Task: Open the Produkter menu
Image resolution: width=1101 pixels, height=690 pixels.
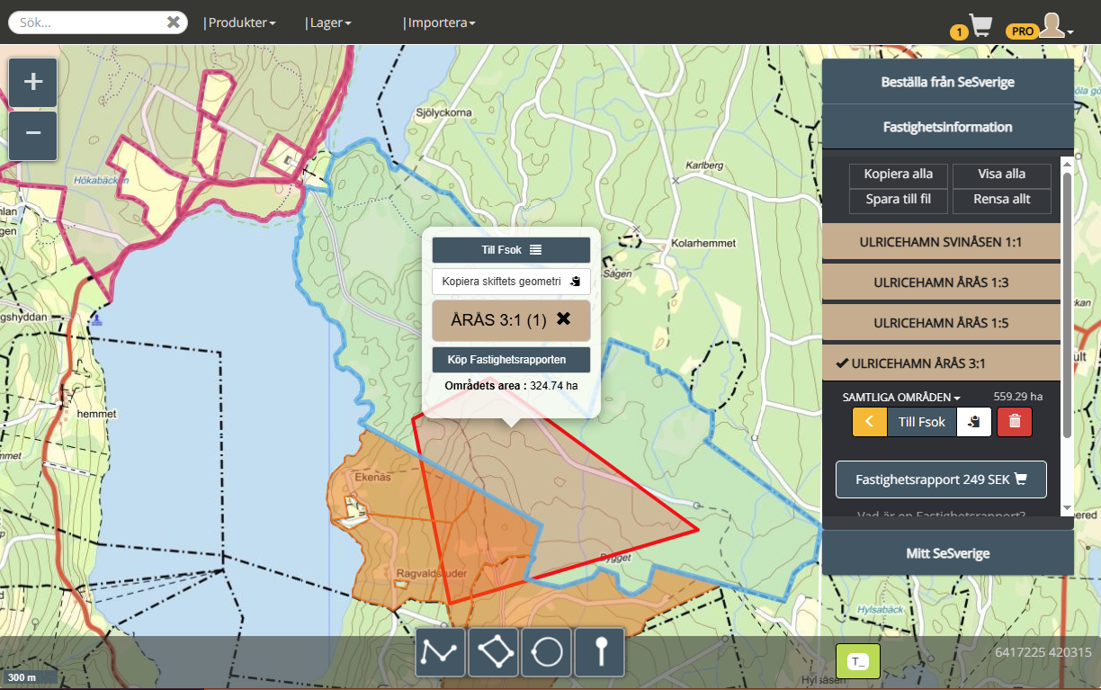Action: [x=242, y=22]
